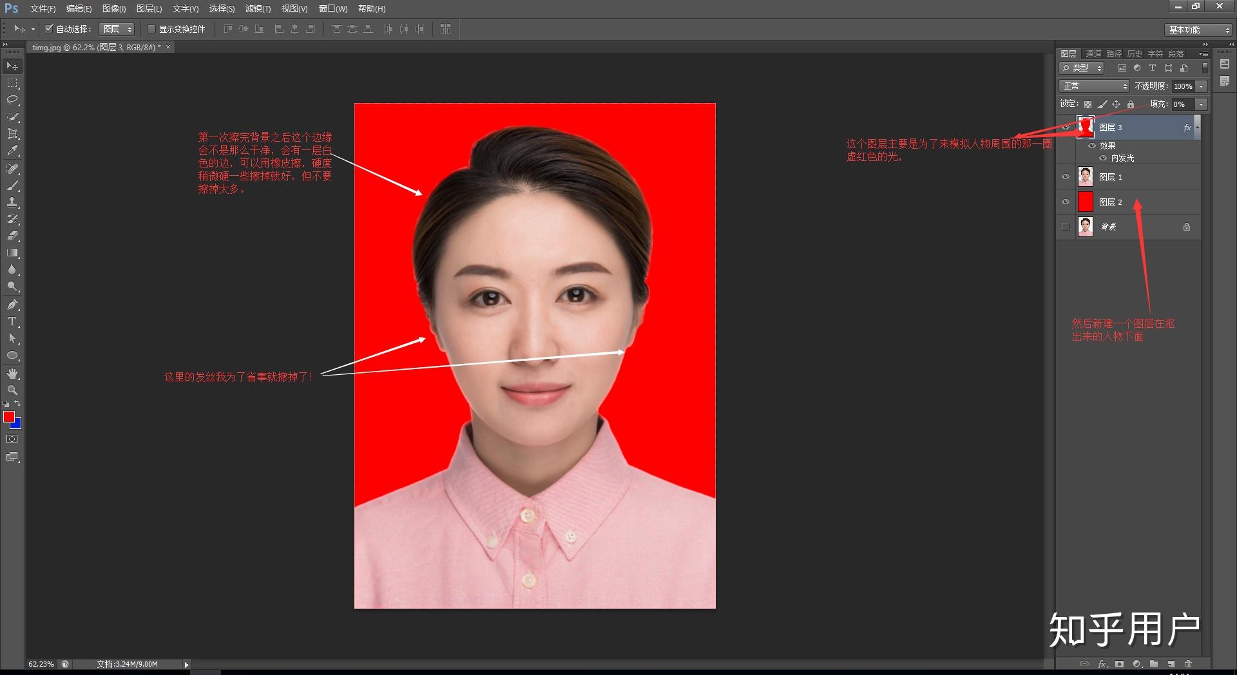
Task: Create a new group with the folder icon
Action: pyautogui.click(x=1153, y=664)
